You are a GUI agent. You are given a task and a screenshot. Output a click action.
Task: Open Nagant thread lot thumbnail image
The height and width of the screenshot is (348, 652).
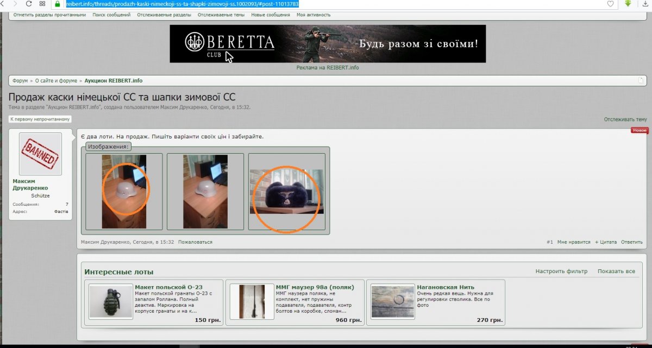[392, 301]
